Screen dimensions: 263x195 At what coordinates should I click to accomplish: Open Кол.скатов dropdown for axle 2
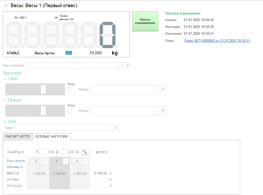(65, 161)
